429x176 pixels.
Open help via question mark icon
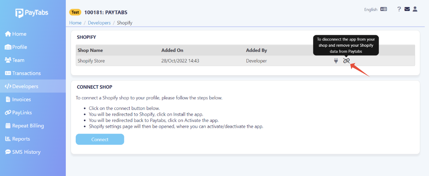click(399, 9)
